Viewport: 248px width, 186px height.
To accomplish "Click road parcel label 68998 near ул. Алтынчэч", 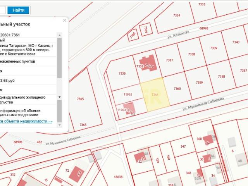I will (204, 28).
